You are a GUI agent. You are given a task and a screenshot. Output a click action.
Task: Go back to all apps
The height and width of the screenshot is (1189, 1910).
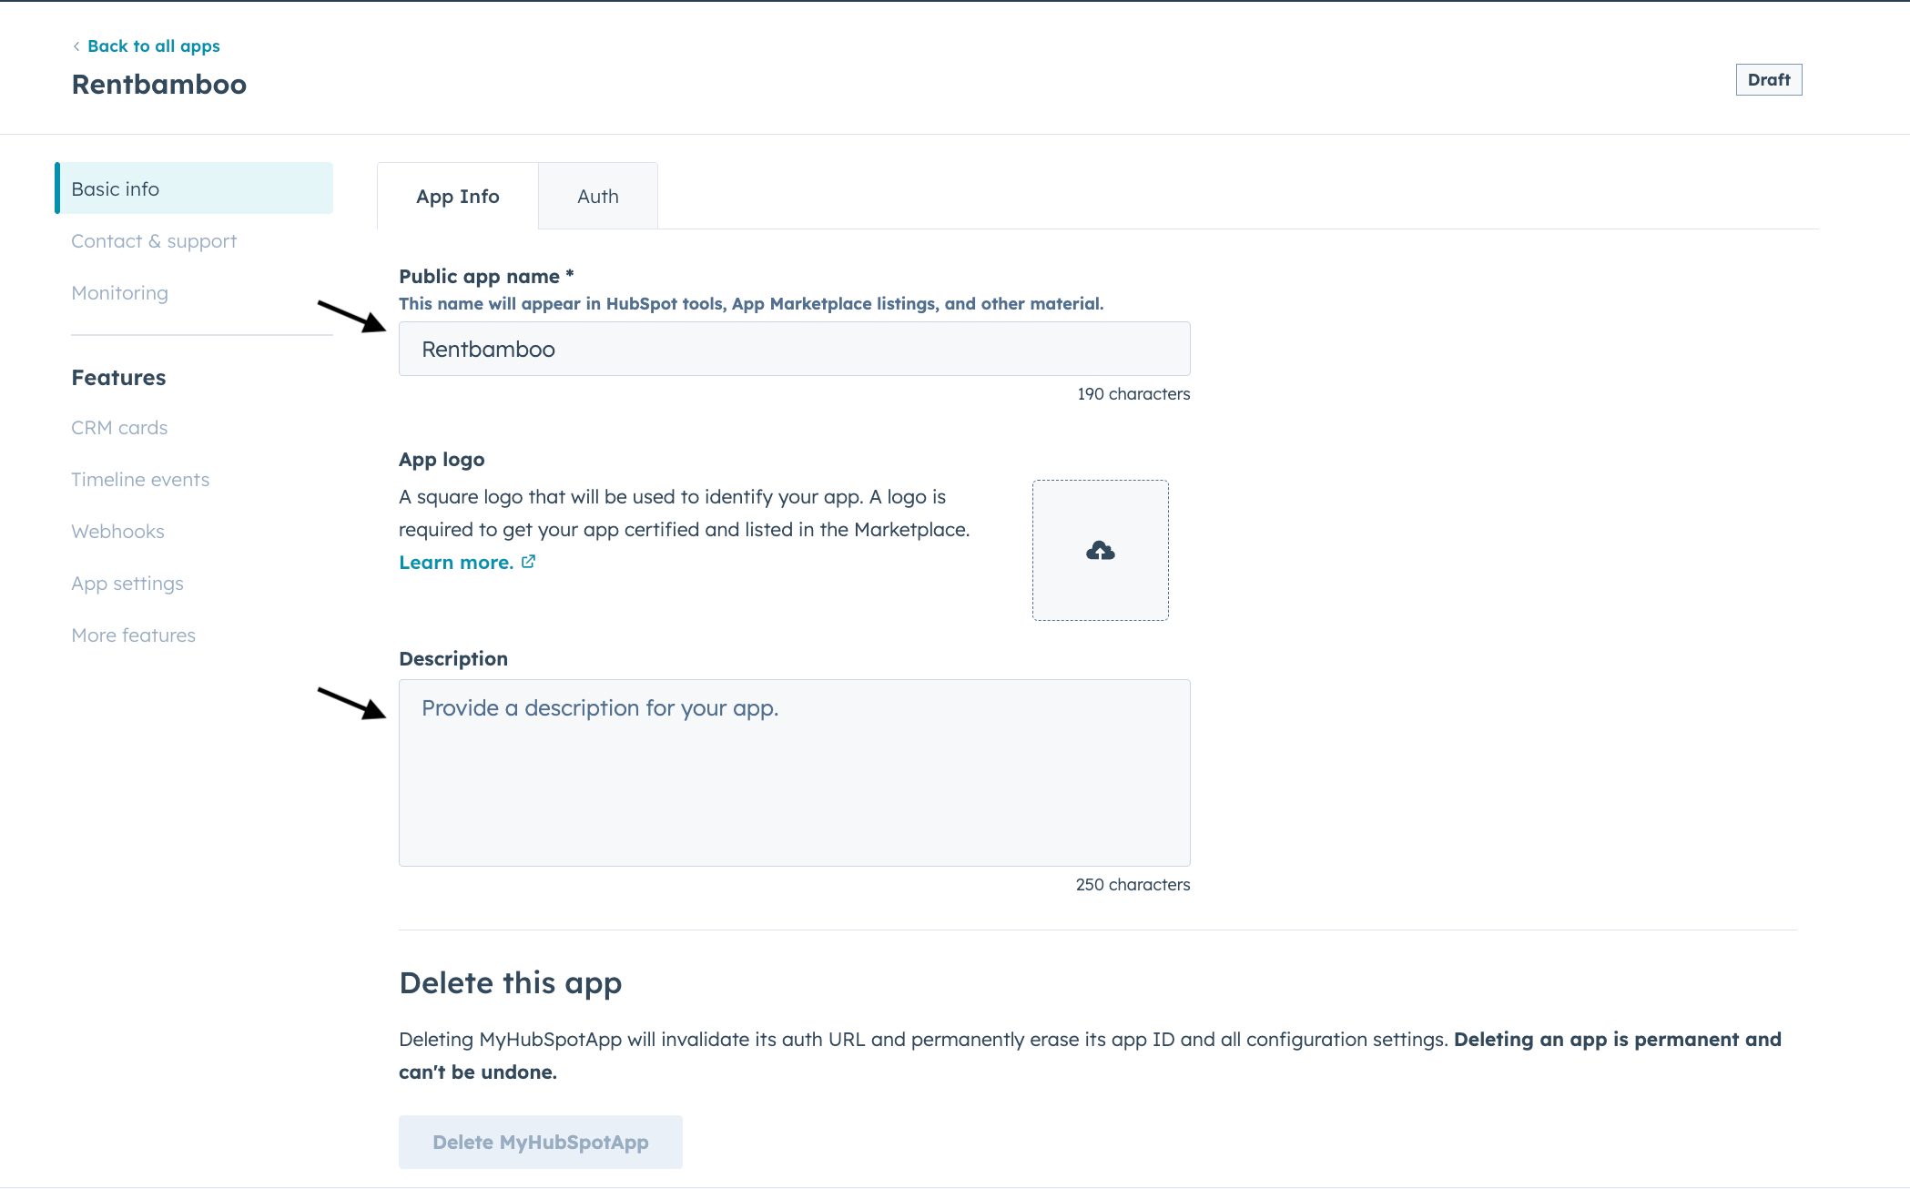154,46
